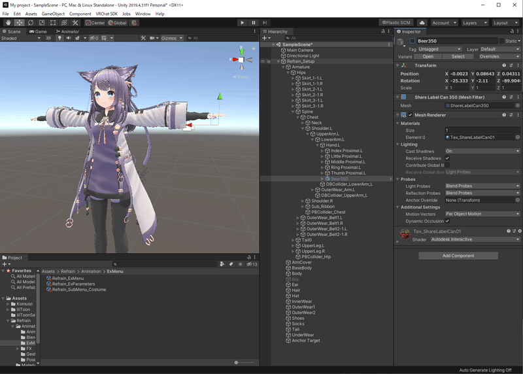Toggle scene audio speaker icon
The width and height of the screenshot is (523, 374).
69,38
